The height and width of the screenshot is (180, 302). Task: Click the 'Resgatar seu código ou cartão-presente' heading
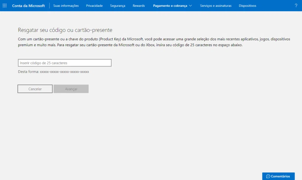[65, 30]
